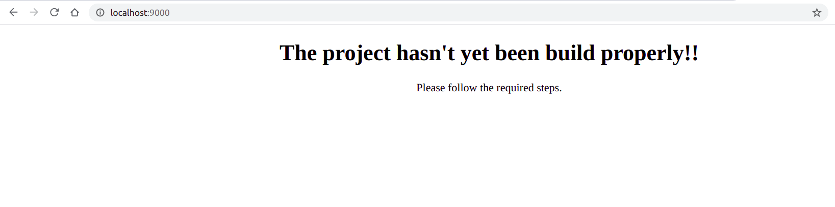Click the word "project" in the heading
This screenshot has height=207, width=835.
coord(357,54)
